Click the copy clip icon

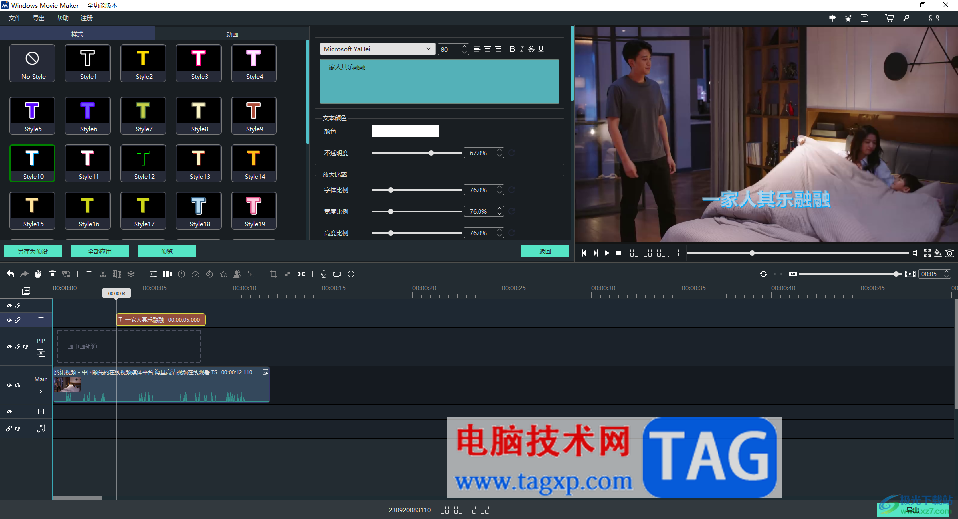click(x=38, y=274)
